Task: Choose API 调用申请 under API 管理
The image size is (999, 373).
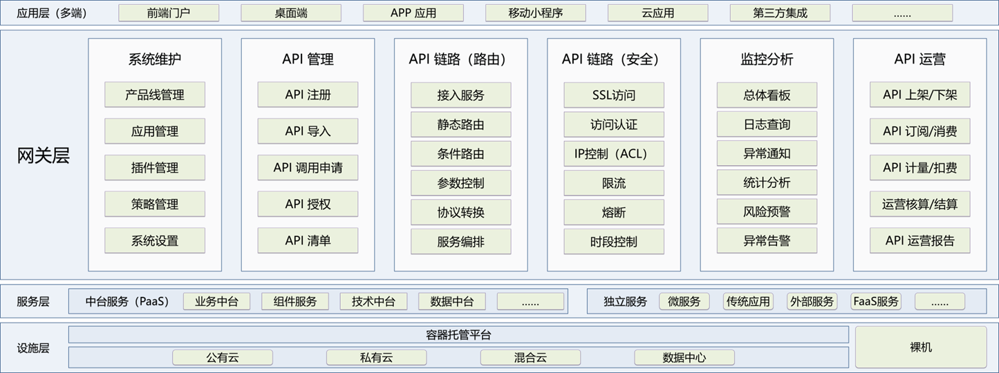Action: pos(308,168)
